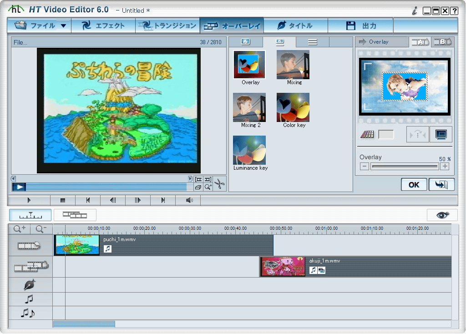The height and width of the screenshot is (334, 466).
Task: Select the overlay video track icon
Action: click(31, 267)
